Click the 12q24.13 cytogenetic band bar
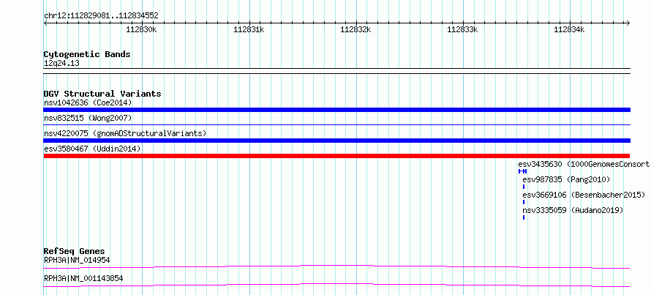The height and width of the screenshot is (295, 651). [x=336, y=71]
